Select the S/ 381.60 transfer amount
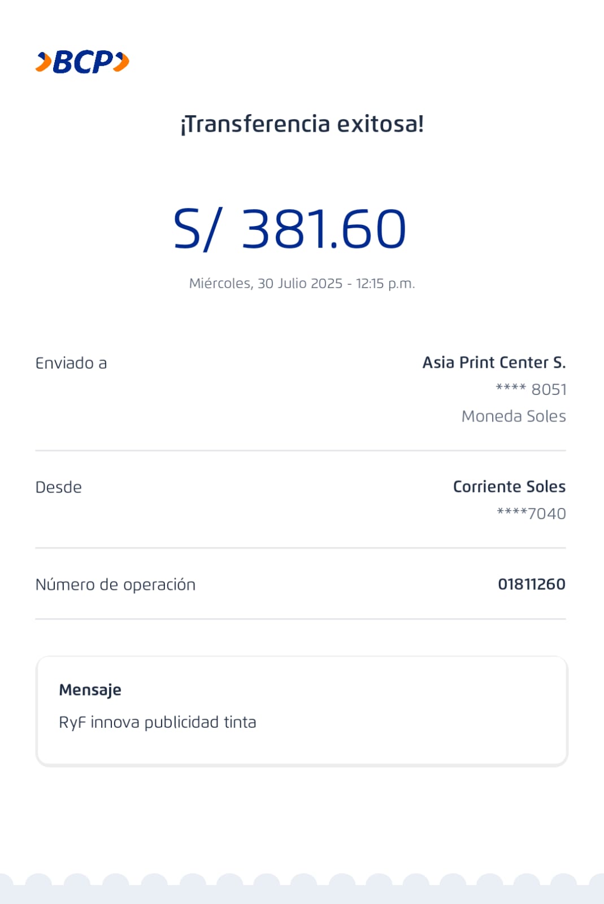 [x=290, y=229]
